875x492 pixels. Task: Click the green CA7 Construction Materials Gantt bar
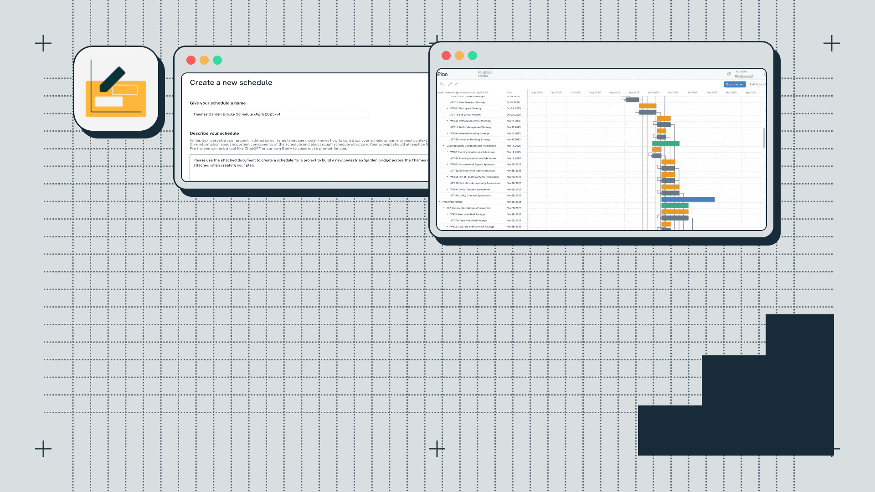[x=675, y=206]
